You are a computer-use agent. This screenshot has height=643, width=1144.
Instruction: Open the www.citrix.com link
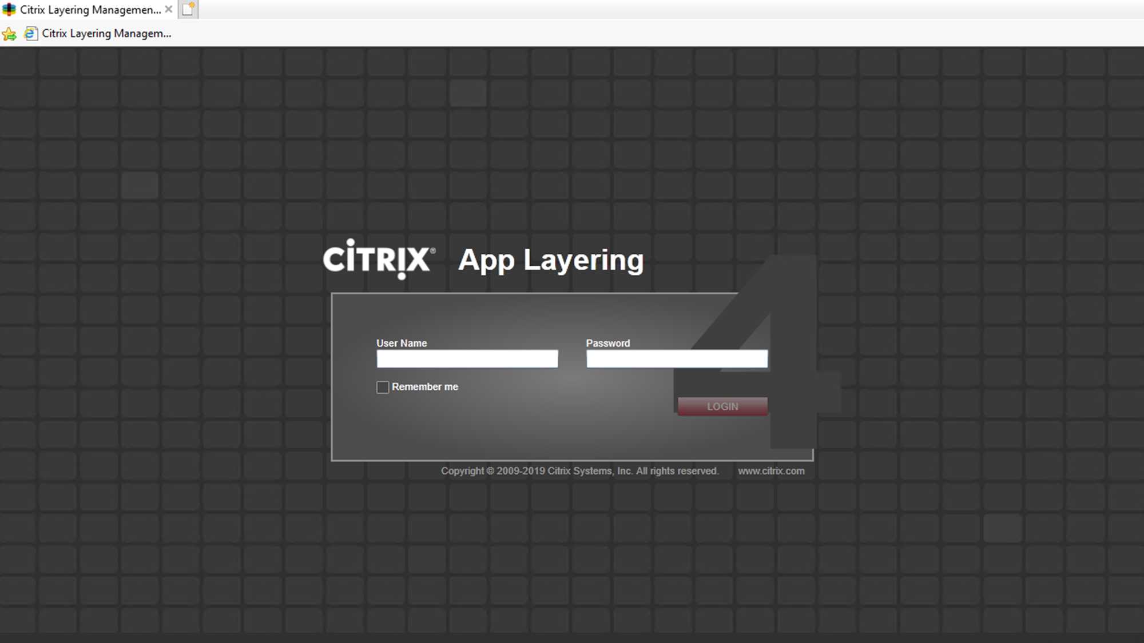(x=771, y=471)
